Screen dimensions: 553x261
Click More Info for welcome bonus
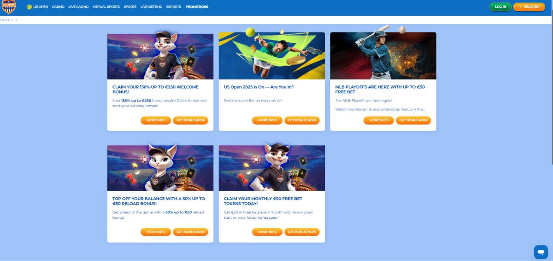pyautogui.click(x=156, y=120)
